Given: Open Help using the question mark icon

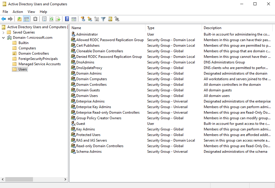Looking at the screenshot, I should pos(67,19).
